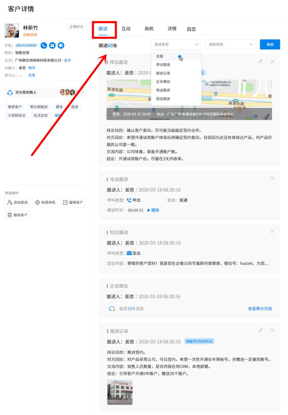Select 全部 in the dropdown list
Screen dimensions: 288x415
[176, 56]
